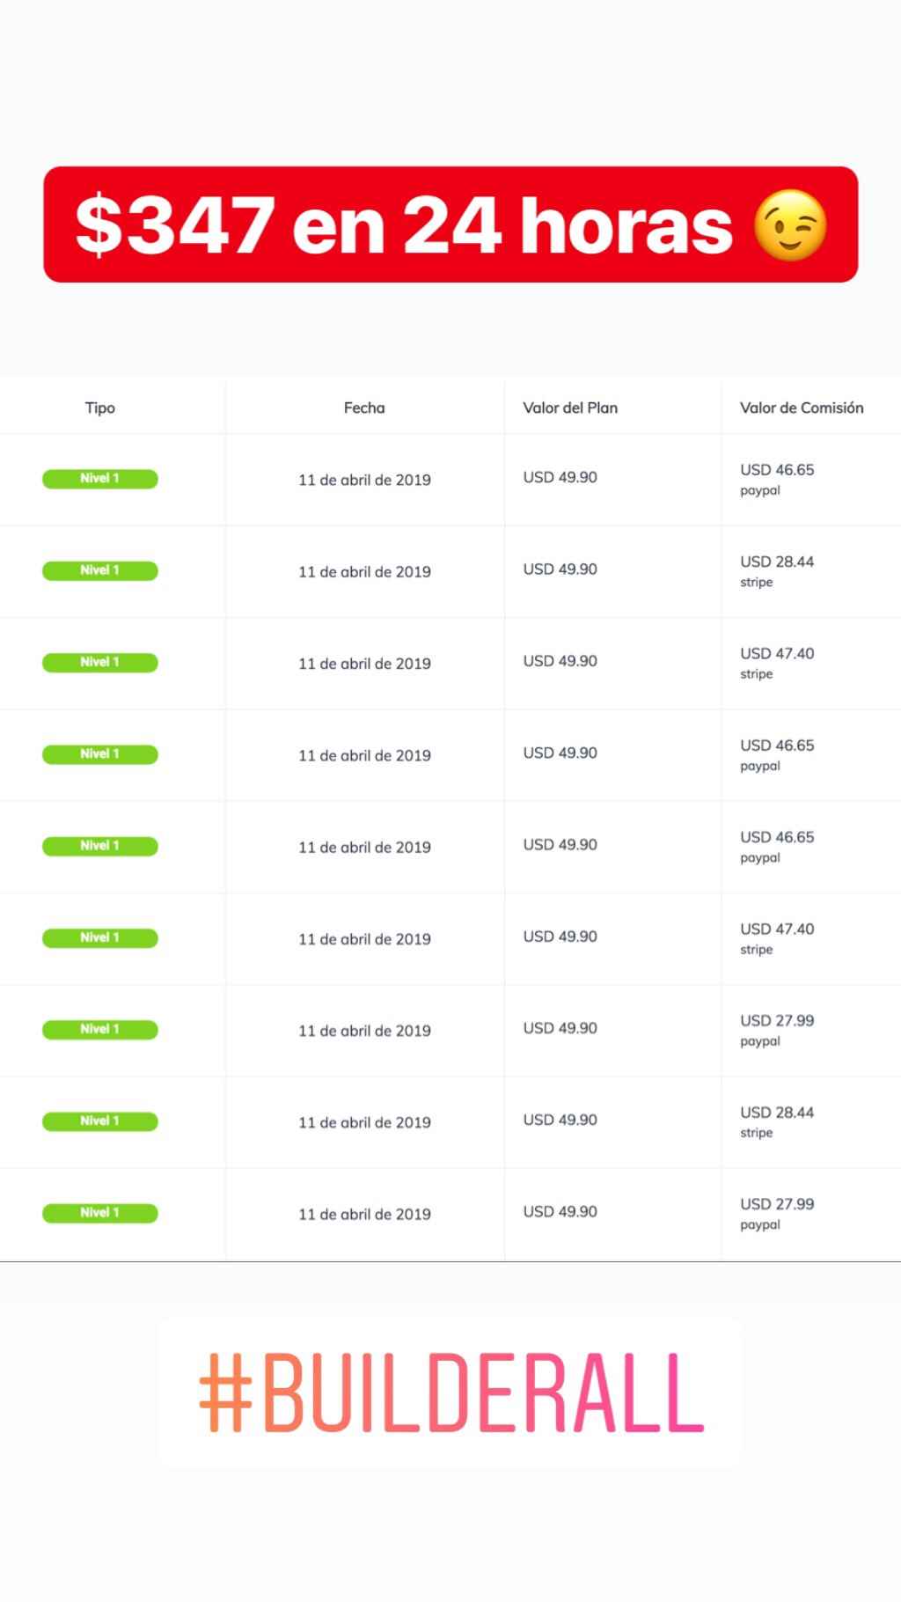This screenshot has width=901, height=1602.
Task: Click the red $347 en 24 horas banner
Action: coord(405,224)
